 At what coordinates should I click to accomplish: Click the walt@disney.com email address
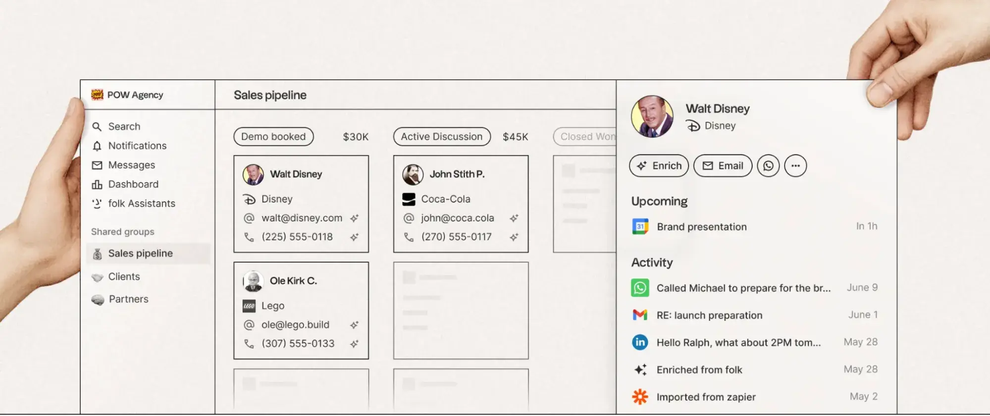(302, 218)
